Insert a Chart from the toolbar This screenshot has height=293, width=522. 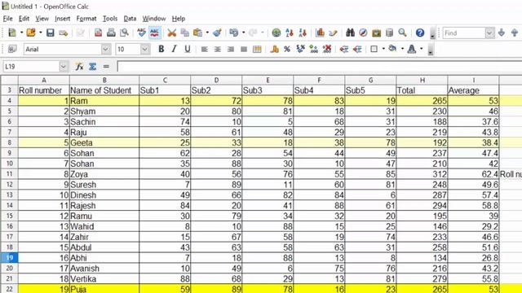pyautogui.click(x=320, y=33)
